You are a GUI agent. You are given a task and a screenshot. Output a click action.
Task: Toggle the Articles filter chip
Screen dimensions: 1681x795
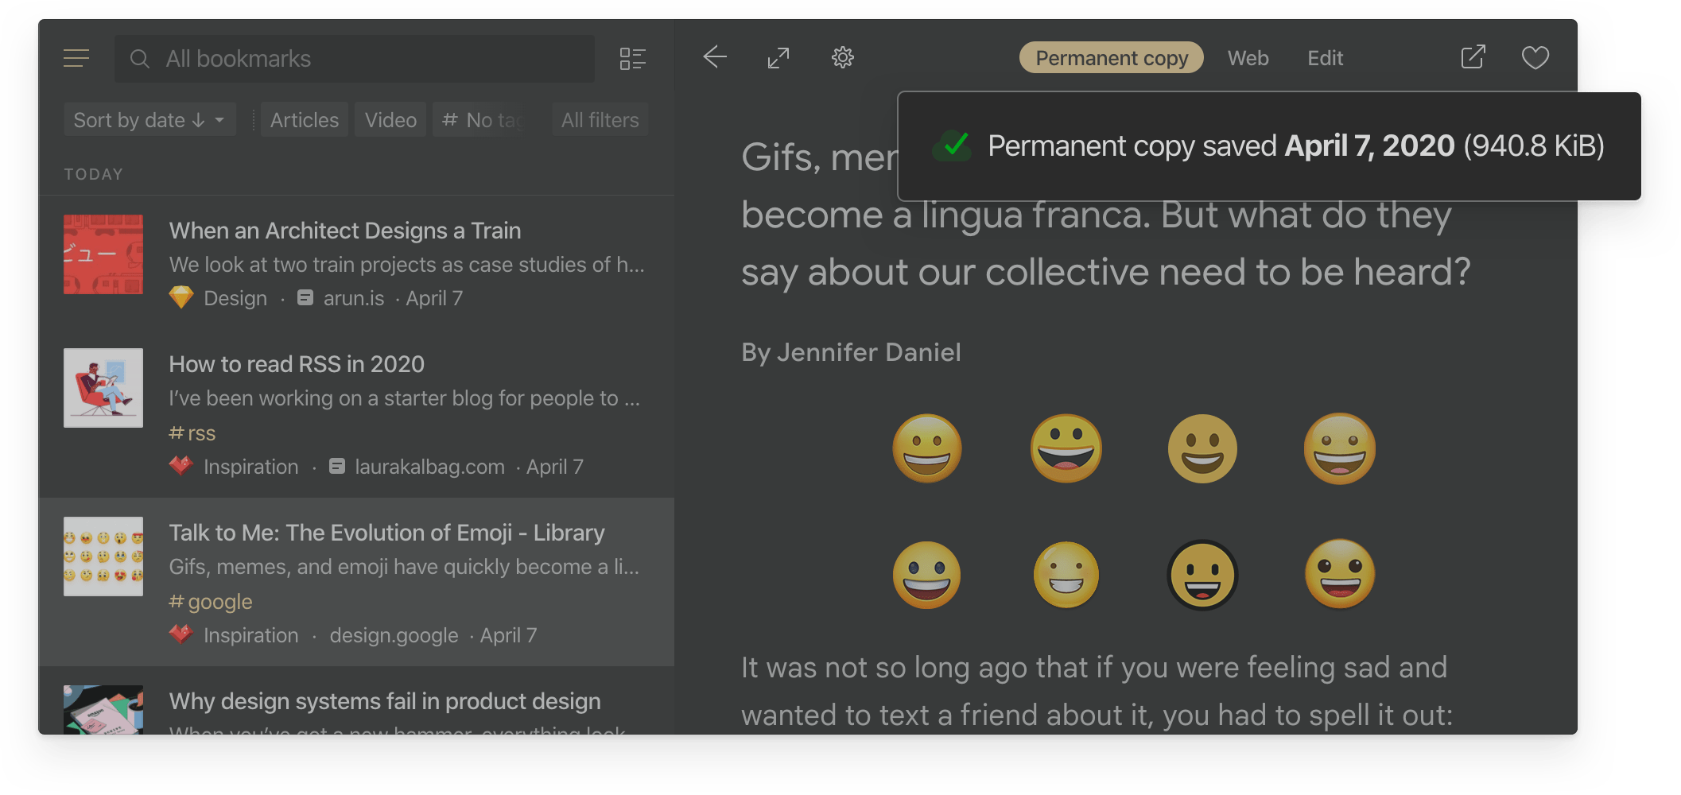[304, 120]
